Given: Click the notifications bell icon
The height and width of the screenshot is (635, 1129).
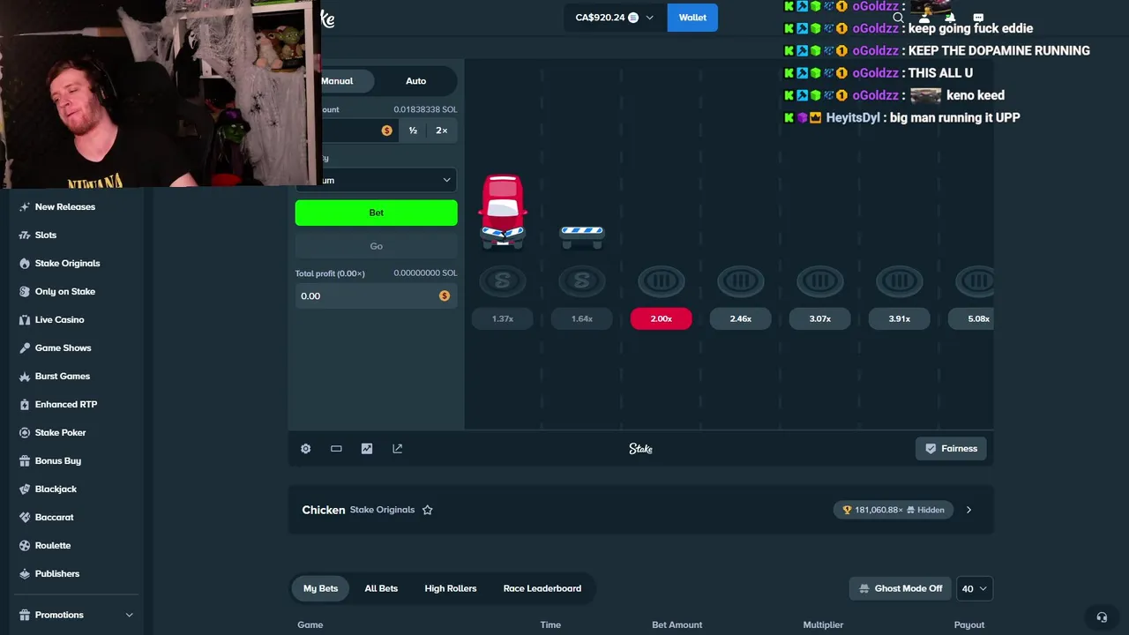Looking at the screenshot, I should click(951, 18).
